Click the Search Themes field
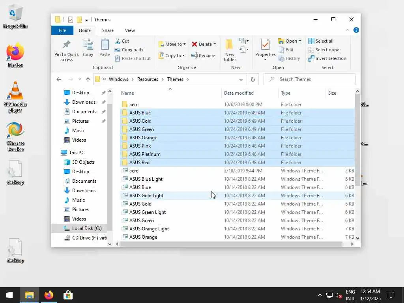 coord(309,79)
